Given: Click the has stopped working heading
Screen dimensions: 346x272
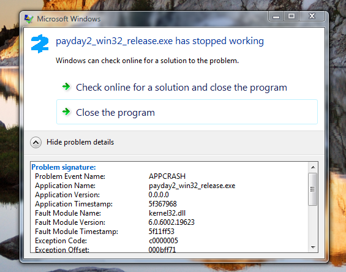Looking at the screenshot, I should tap(160, 41).
